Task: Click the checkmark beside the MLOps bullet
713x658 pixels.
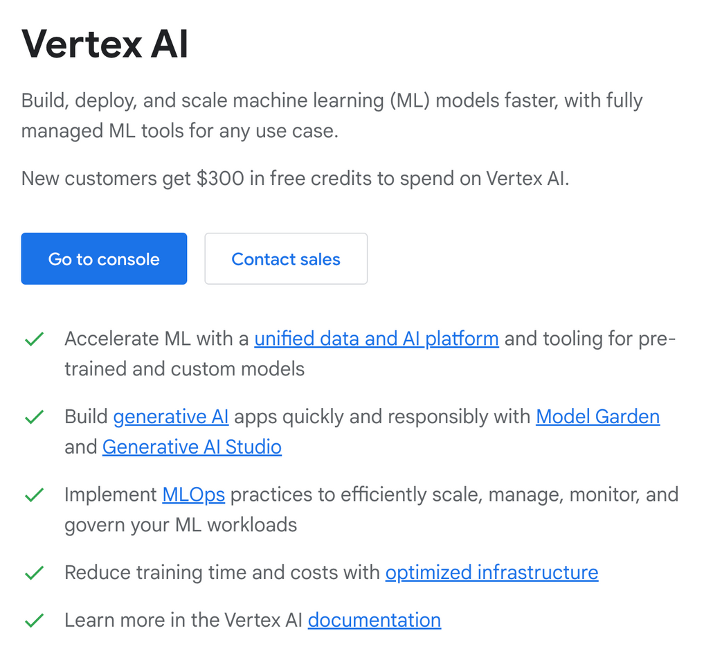Action: point(33,495)
